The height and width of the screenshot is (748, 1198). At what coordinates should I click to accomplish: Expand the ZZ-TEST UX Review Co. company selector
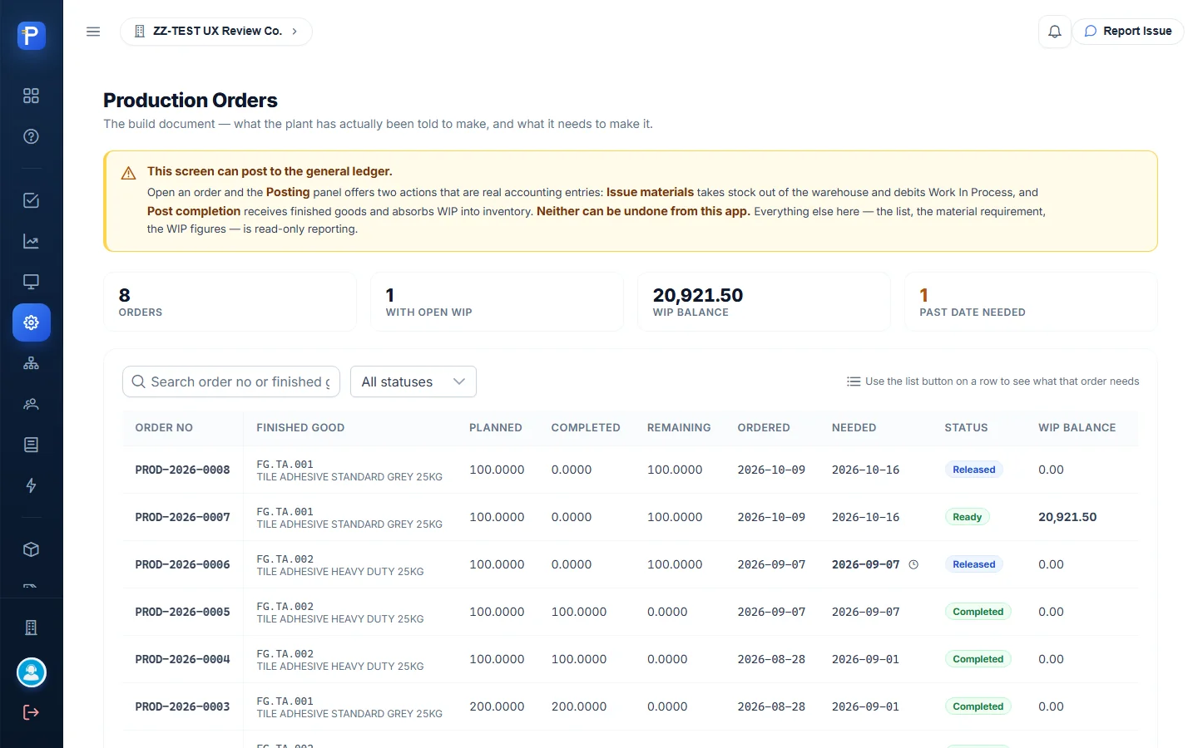pyautogui.click(x=216, y=32)
